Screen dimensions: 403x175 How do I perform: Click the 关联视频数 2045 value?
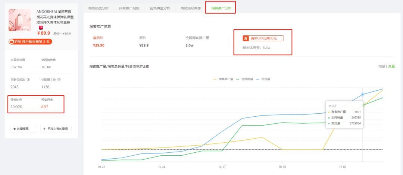(x=15, y=87)
